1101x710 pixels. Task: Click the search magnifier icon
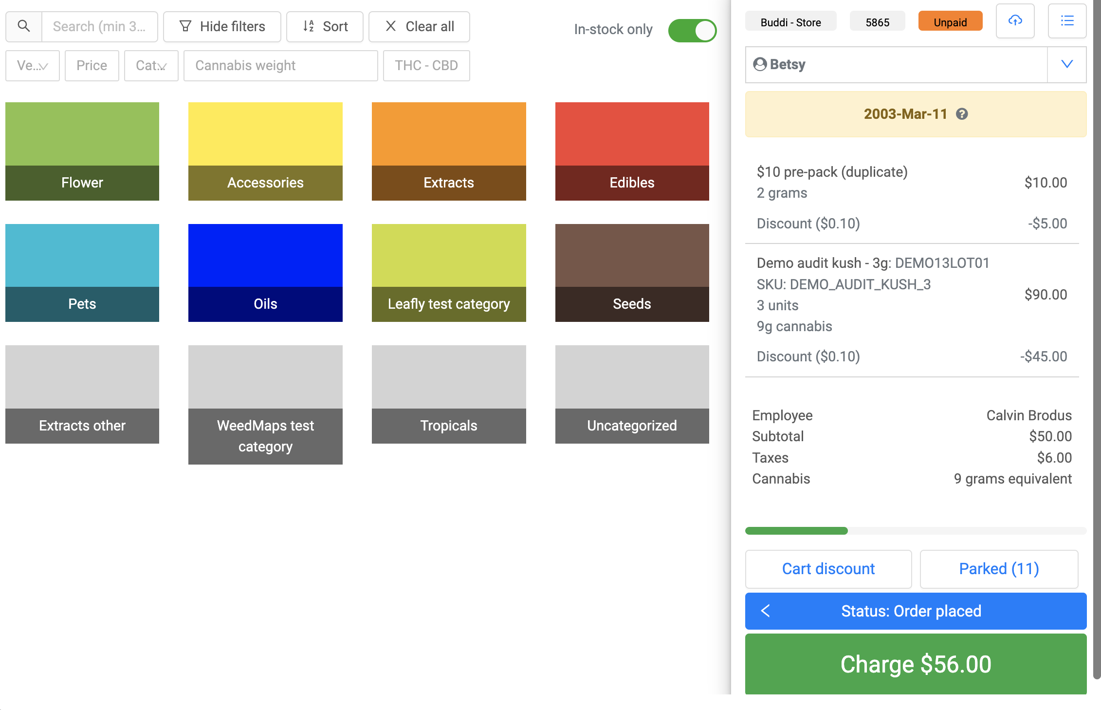pos(24,26)
